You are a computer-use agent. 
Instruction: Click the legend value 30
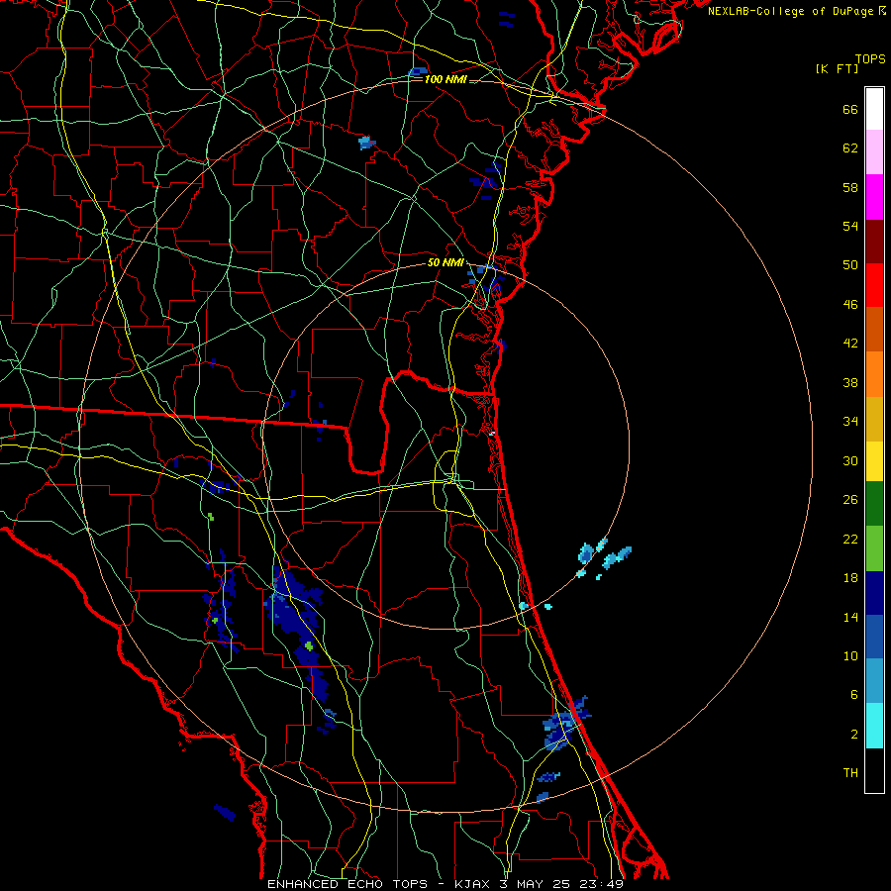[850, 460]
